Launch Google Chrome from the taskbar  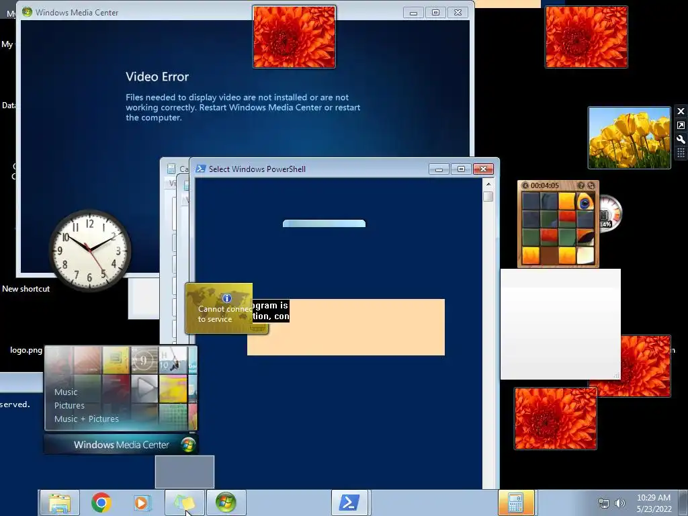click(101, 503)
